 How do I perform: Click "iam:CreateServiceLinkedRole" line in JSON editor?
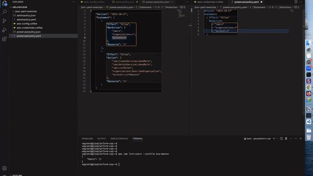132,61
